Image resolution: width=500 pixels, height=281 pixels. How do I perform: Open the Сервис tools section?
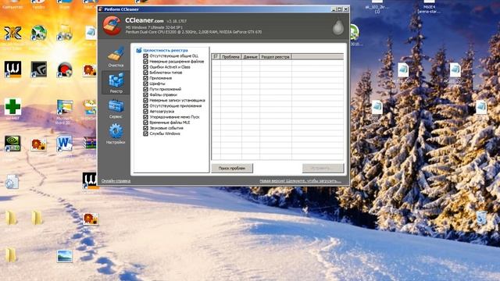pyautogui.click(x=116, y=108)
